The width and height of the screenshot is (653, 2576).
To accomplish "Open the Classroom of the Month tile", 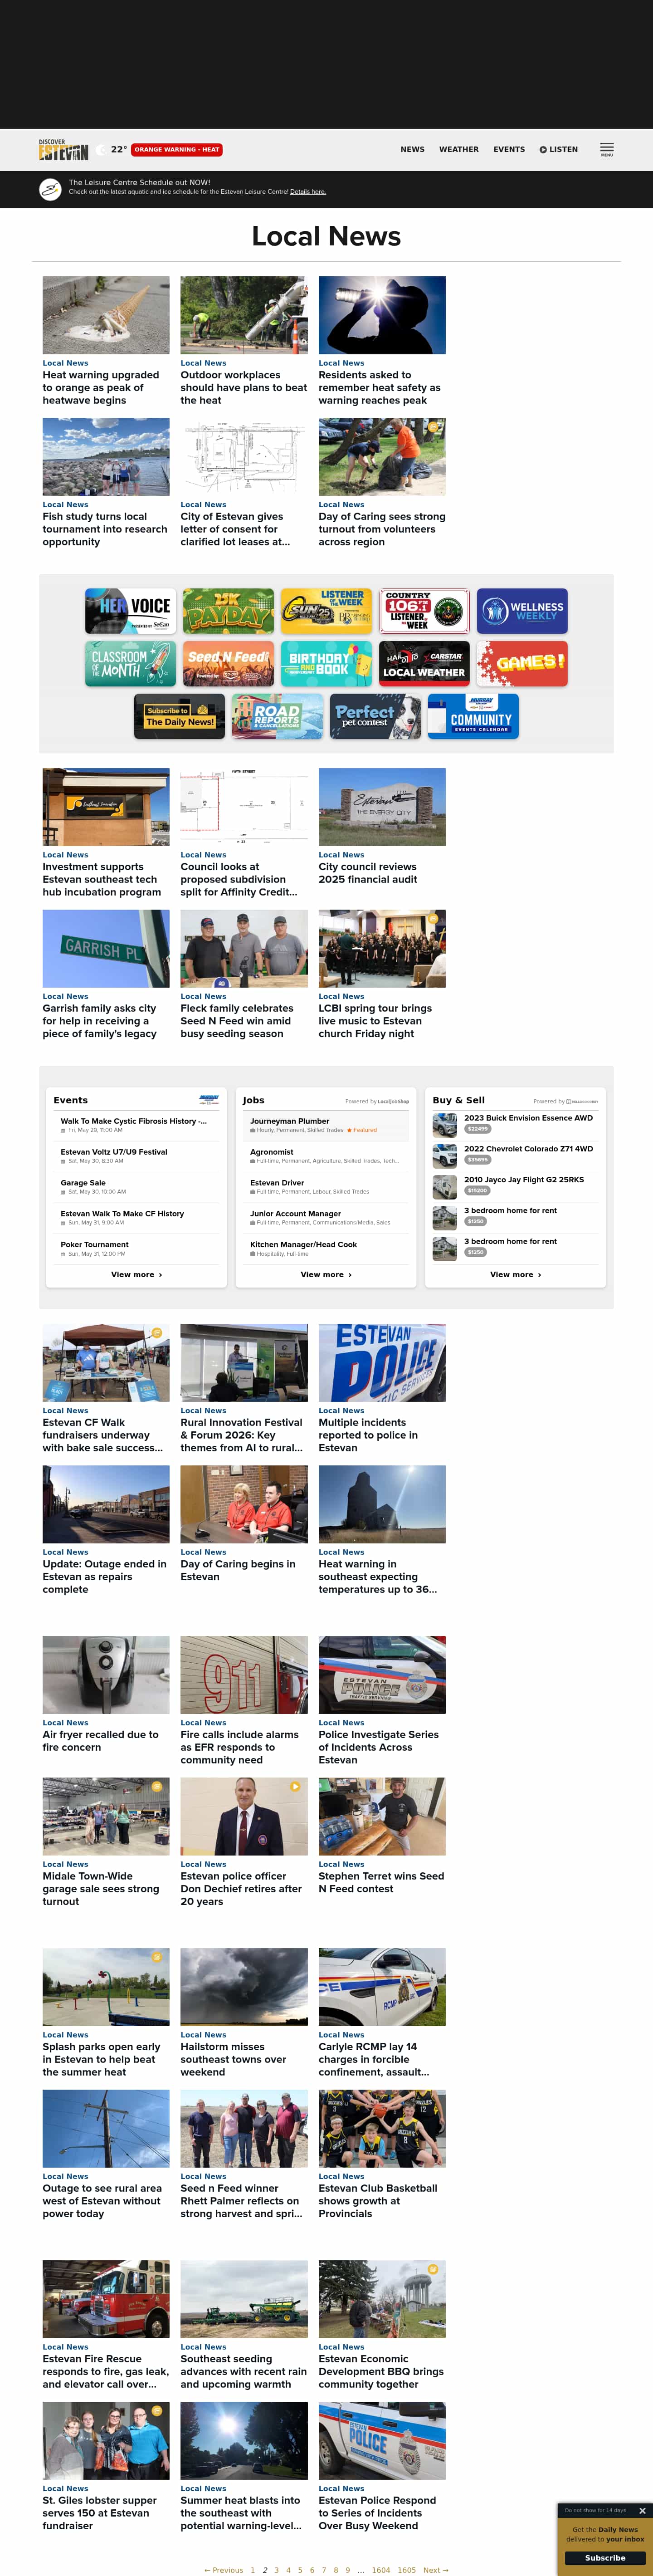I will pos(130,664).
